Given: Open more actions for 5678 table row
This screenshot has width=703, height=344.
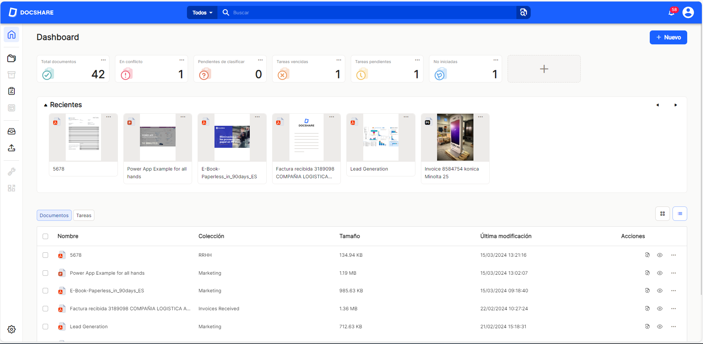Looking at the screenshot, I should click(673, 255).
